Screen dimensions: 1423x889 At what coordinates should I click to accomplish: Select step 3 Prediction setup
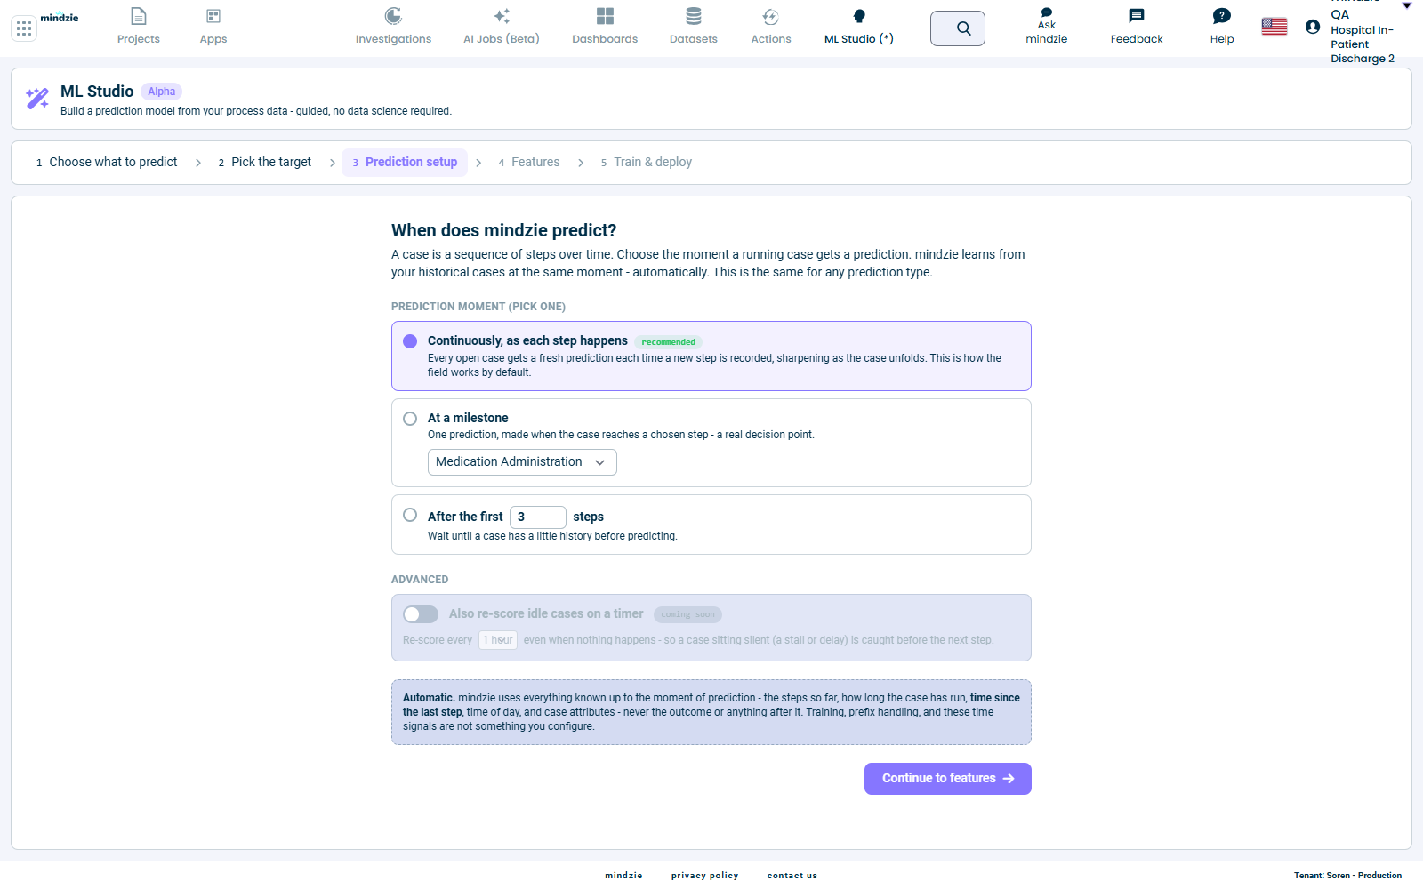tap(405, 163)
